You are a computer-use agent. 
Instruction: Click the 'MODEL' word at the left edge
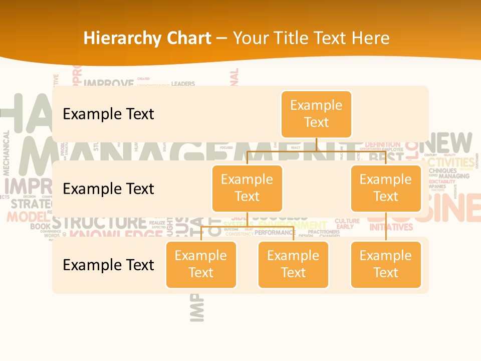[25, 217]
